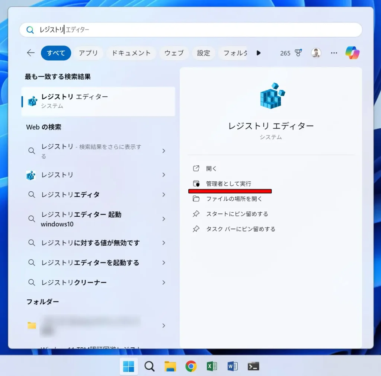Choose 管理者として実行
Screen dimensions: 381x376
pos(228,184)
